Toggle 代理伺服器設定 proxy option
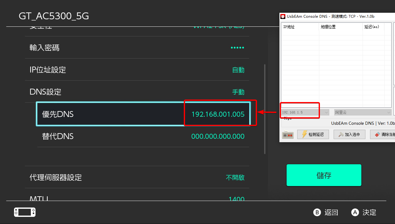395x224 pixels. point(137,177)
